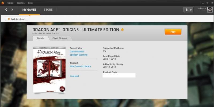Go back with the left arrow

[x=6, y=10]
